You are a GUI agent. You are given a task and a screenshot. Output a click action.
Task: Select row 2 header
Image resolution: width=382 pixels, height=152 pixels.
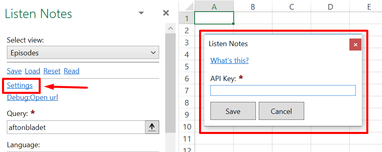[187, 30]
